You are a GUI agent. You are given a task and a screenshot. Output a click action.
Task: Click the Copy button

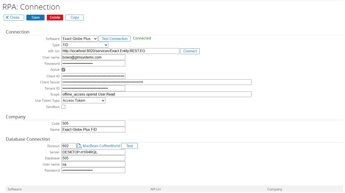click(74, 17)
